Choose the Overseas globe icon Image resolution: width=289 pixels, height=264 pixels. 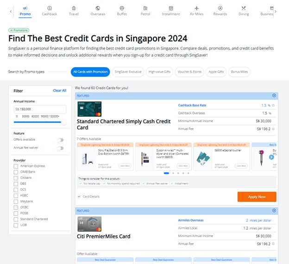click(98, 8)
